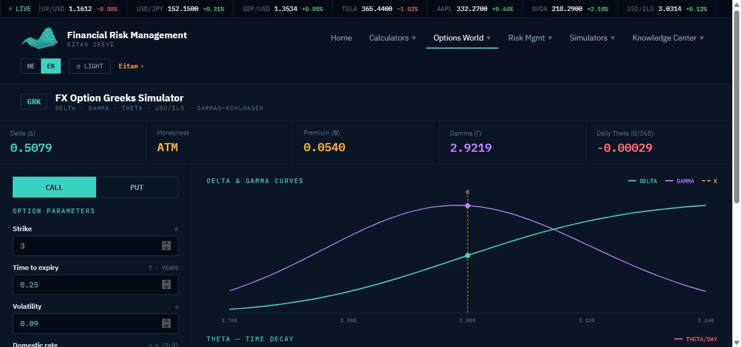Screen dimensions: 741x347
Task: Click the Volatility stepper arrows
Action: point(166,323)
